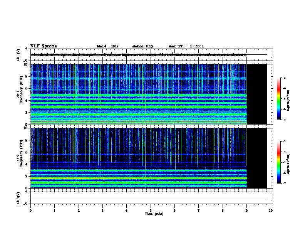Select the log(PSD) label beside ch.2 color bar
305x236 pixels.
[288, 164]
